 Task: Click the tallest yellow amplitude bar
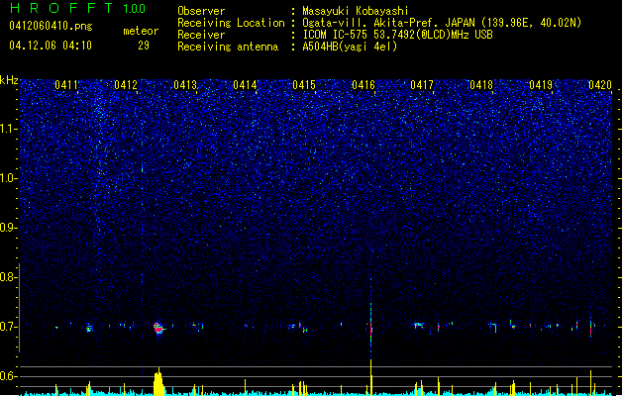[x=371, y=377]
